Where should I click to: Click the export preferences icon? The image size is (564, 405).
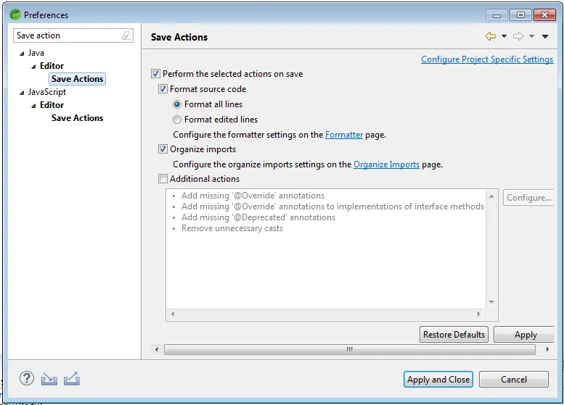pos(71,378)
